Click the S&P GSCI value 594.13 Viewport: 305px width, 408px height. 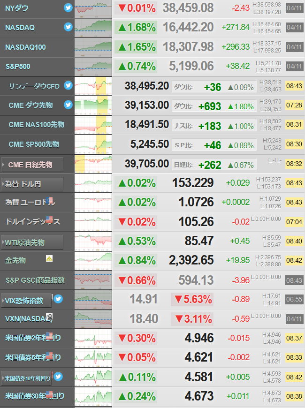(x=196, y=280)
